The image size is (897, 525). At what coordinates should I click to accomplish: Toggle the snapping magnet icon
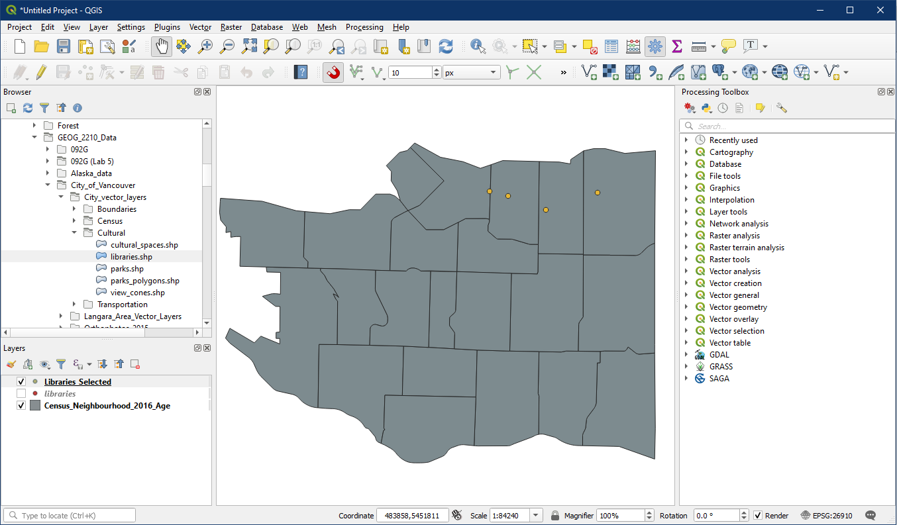[x=333, y=72]
